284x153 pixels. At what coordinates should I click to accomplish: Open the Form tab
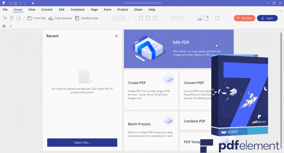coord(108,10)
